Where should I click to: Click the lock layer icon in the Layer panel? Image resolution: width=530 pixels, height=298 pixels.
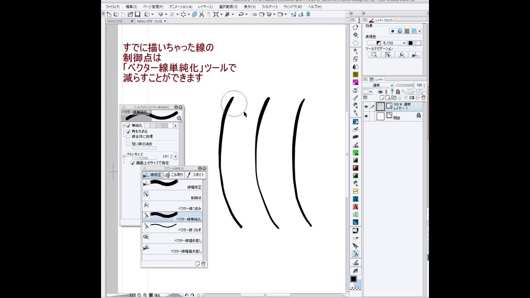pyautogui.click(x=398, y=92)
